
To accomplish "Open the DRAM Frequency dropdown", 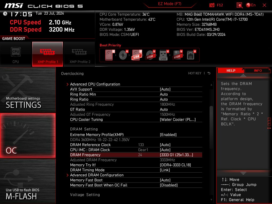I will (136, 155).
